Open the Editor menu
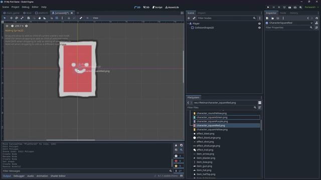This screenshot has height=180, width=321. tap(35, 7)
